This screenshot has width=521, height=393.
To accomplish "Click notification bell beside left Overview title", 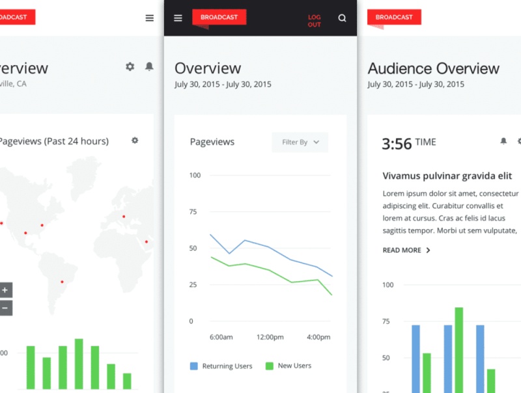I will pos(149,66).
